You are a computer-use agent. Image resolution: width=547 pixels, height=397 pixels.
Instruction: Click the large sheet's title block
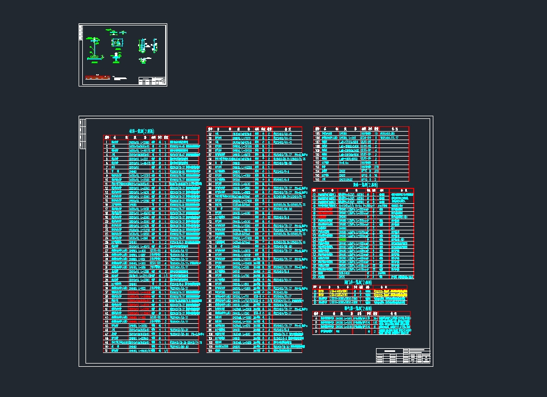403,356
